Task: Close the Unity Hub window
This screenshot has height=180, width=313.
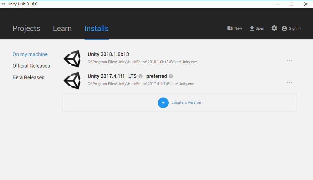Action: tap(305, 4)
